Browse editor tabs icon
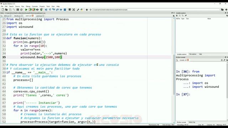The image size is (228, 128). click(x=1, y=16)
